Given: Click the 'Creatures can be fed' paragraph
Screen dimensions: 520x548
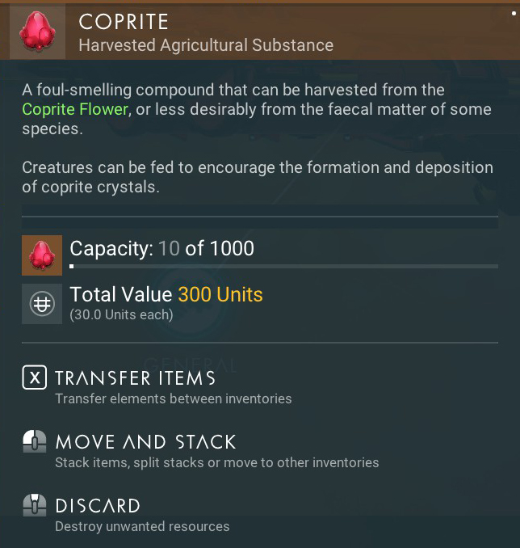Looking at the screenshot, I should click(257, 177).
